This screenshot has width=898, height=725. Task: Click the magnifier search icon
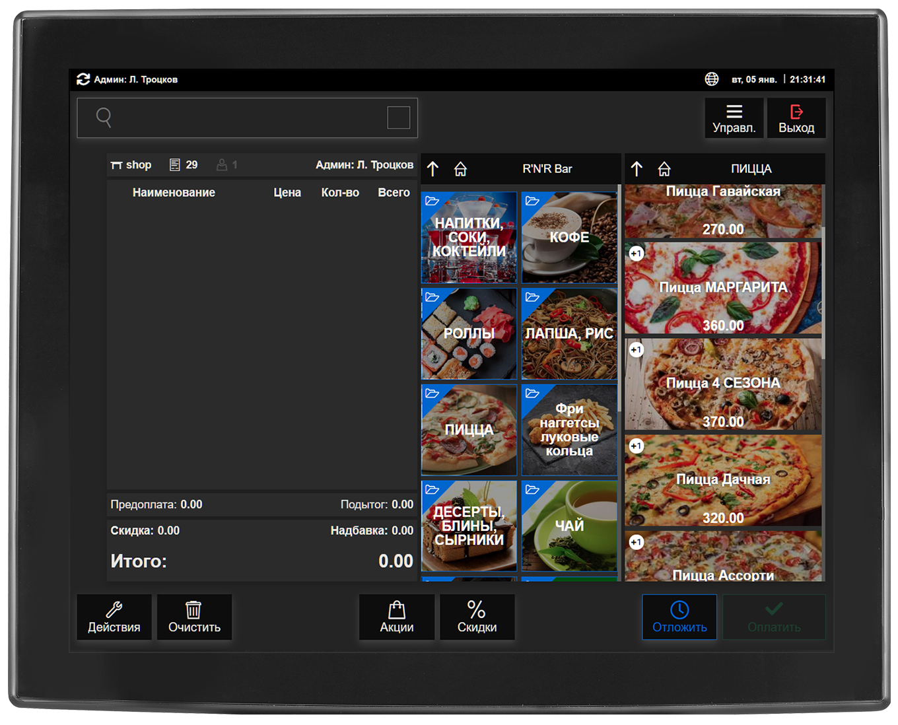(x=104, y=118)
